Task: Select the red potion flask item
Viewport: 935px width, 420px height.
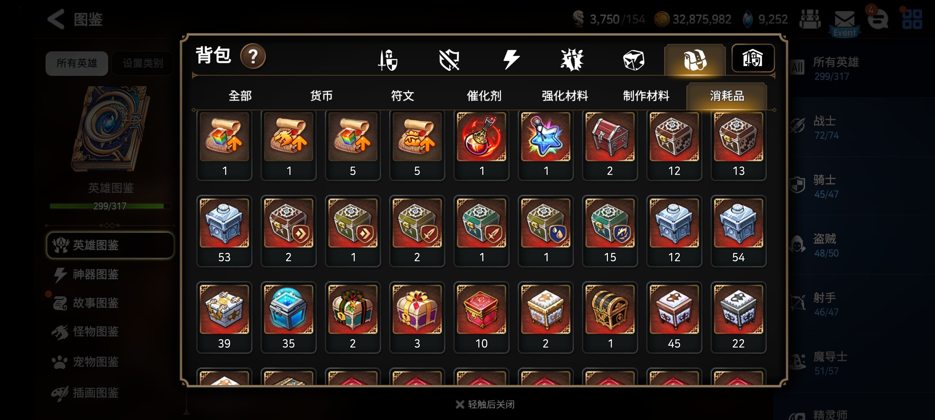Action: [482, 145]
